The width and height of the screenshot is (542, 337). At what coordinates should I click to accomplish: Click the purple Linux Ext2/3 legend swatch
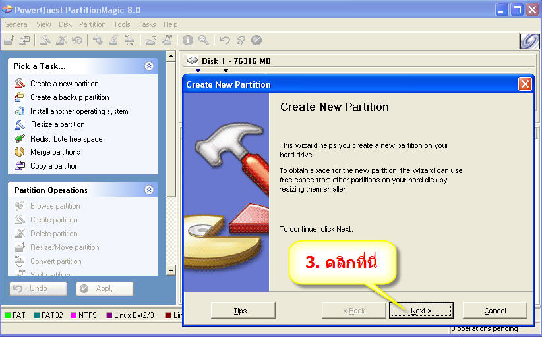tap(109, 315)
